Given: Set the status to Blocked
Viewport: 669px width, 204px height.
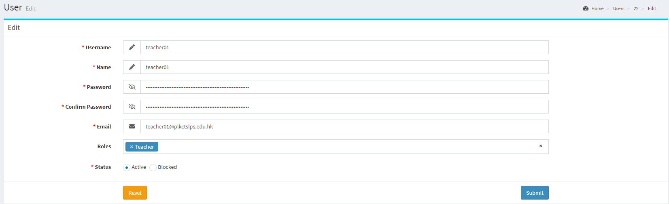Looking at the screenshot, I should 153,168.
